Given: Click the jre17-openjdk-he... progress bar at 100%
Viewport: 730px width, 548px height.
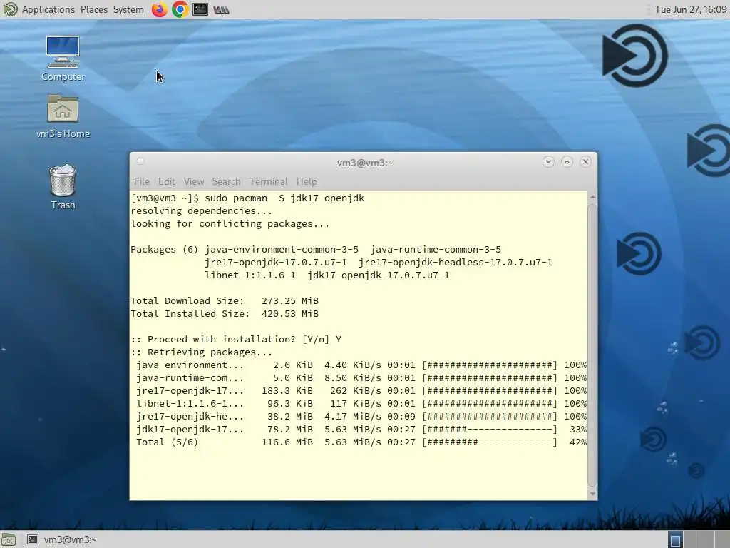Looking at the screenshot, I should pyautogui.click(x=490, y=417).
